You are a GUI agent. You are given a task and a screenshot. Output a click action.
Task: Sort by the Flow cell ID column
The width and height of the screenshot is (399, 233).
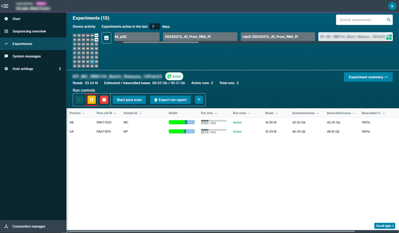coord(106,113)
